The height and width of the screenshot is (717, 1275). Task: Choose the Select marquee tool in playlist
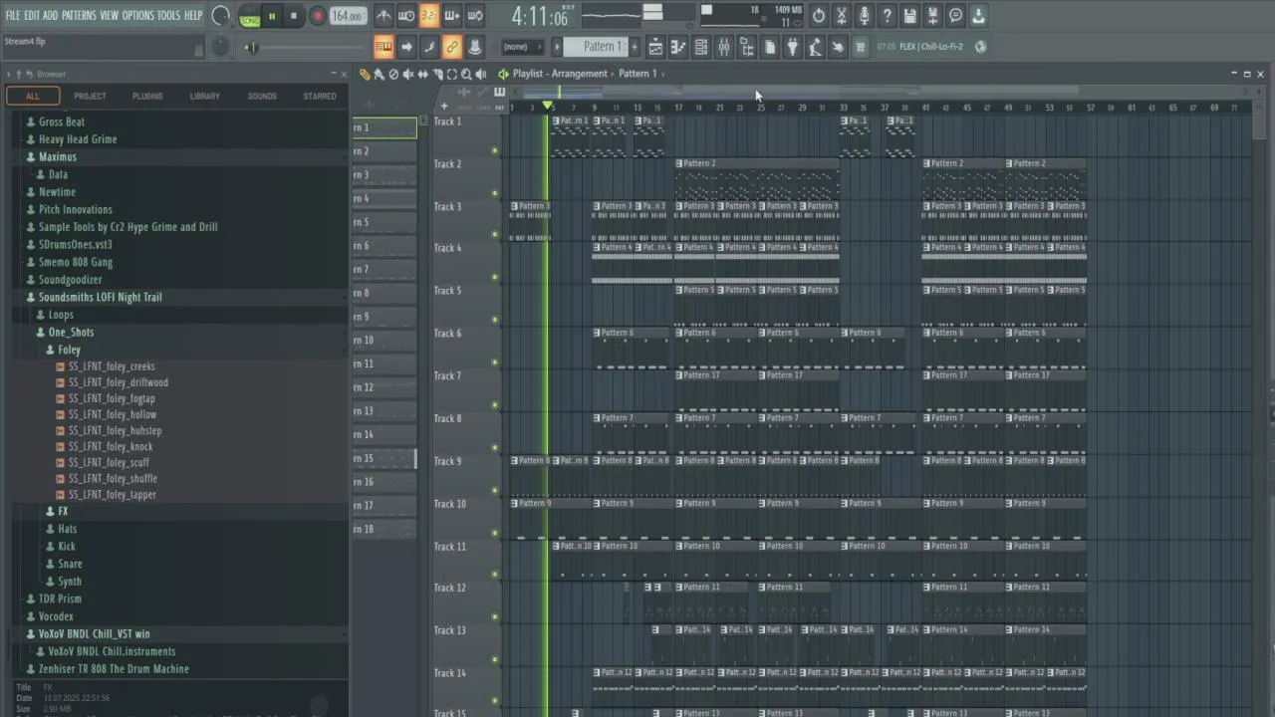pyautogui.click(x=451, y=74)
